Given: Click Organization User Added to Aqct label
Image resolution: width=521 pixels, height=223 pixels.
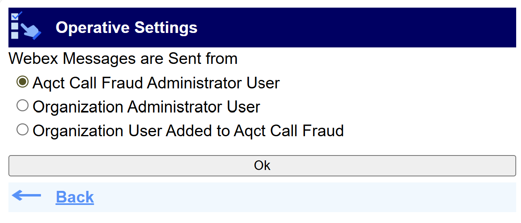Looking at the screenshot, I should coord(188,131).
